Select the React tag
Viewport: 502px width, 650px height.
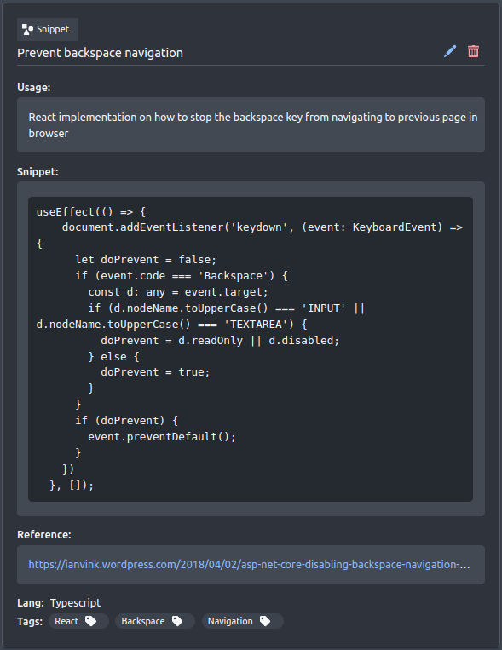point(78,621)
